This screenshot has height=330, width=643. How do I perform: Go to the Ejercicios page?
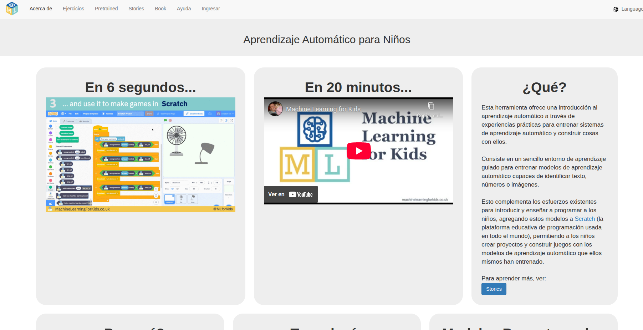coord(73,9)
